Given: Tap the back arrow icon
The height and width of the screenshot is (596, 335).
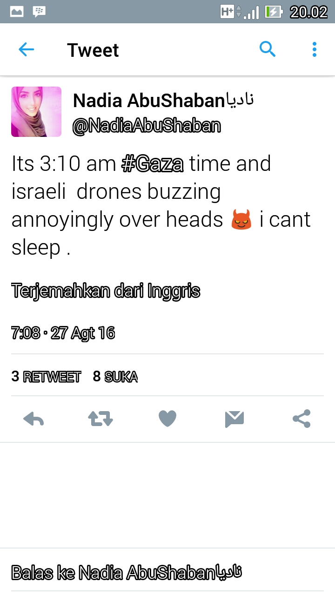Looking at the screenshot, I should [x=27, y=50].
